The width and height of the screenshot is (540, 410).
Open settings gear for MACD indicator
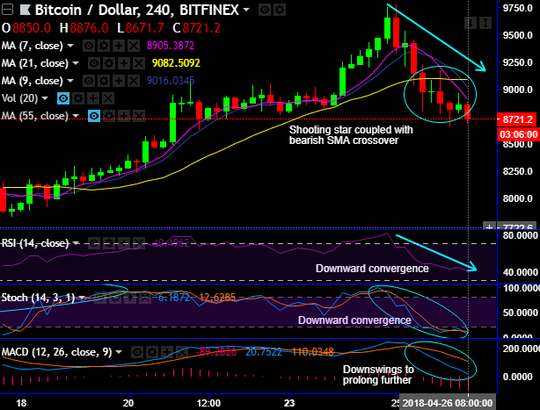coord(152,352)
